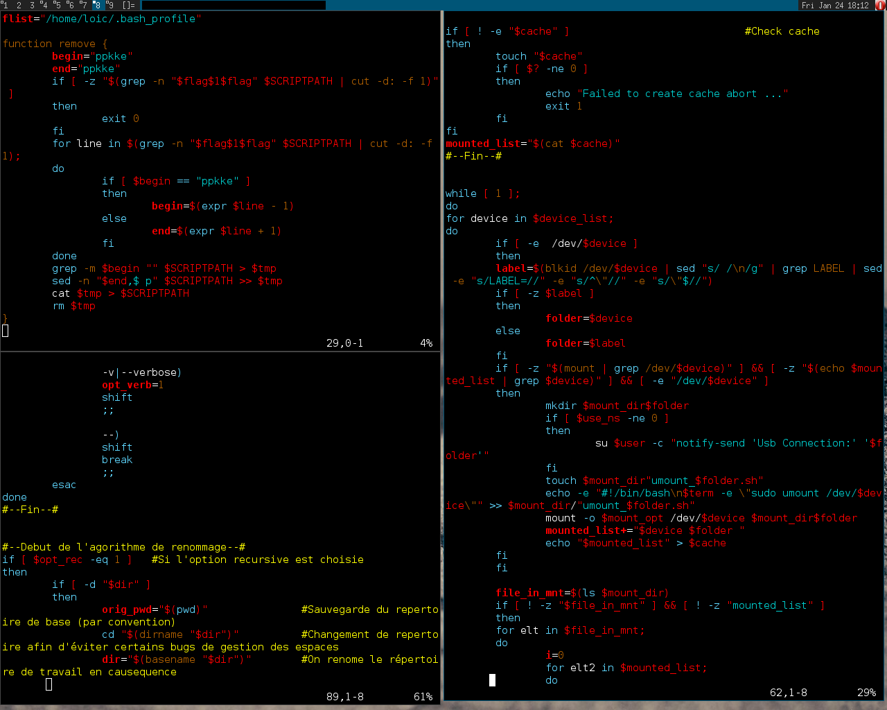Click the 'echo "$mounted_list" > $cache' line
Viewport: 887px width, 710px height.
(x=635, y=543)
